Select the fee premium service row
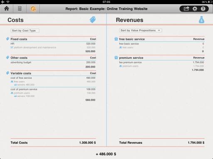213x159 pixels. (162, 63)
